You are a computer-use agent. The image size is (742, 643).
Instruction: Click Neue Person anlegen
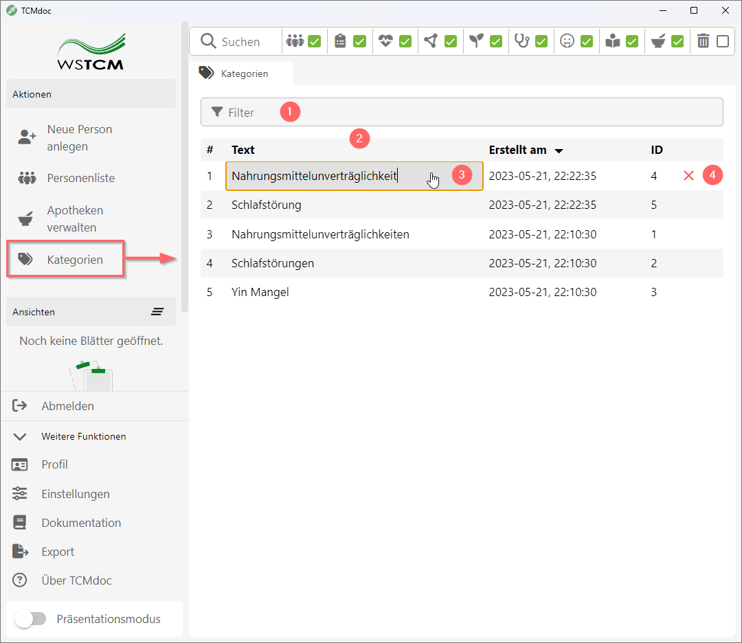(x=79, y=137)
